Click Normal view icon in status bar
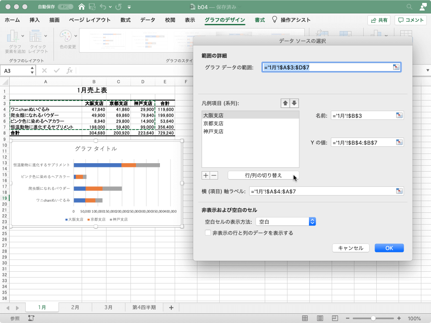431x323 pixels. point(305,318)
